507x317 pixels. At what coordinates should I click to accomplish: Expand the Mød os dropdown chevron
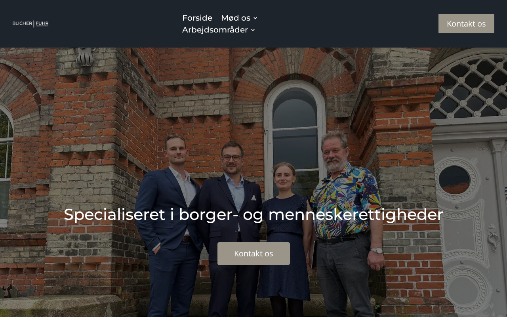coord(255,18)
